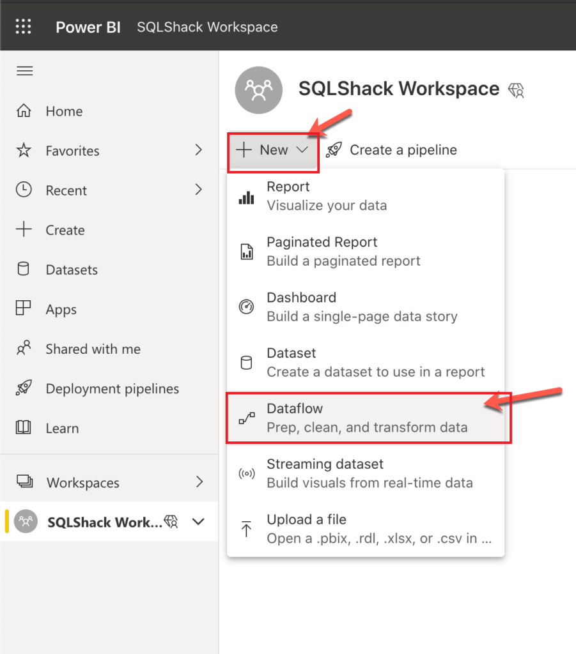
Task: Click the Home house icon
Action: pos(24,110)
